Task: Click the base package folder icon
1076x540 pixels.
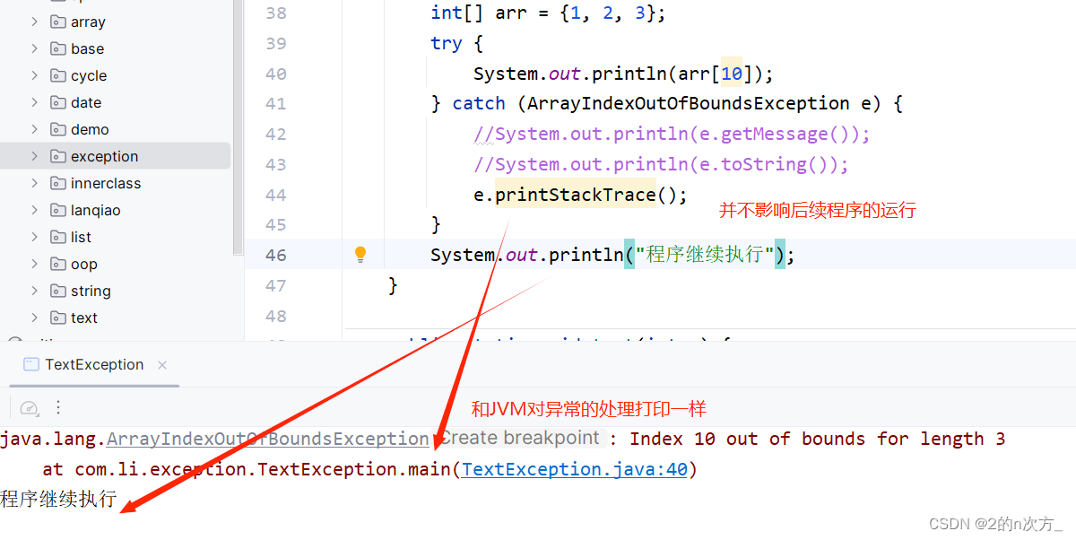Action: (x=58, y=48)
